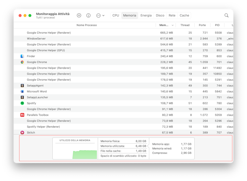Select the Parallels Toolbox process name
This screenshot has height=181, width=247.
[x=38, y=115]
